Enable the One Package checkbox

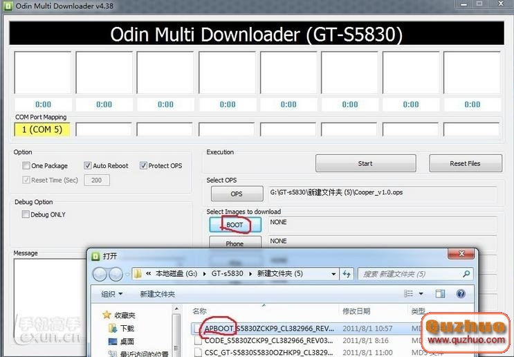(26, 165)
